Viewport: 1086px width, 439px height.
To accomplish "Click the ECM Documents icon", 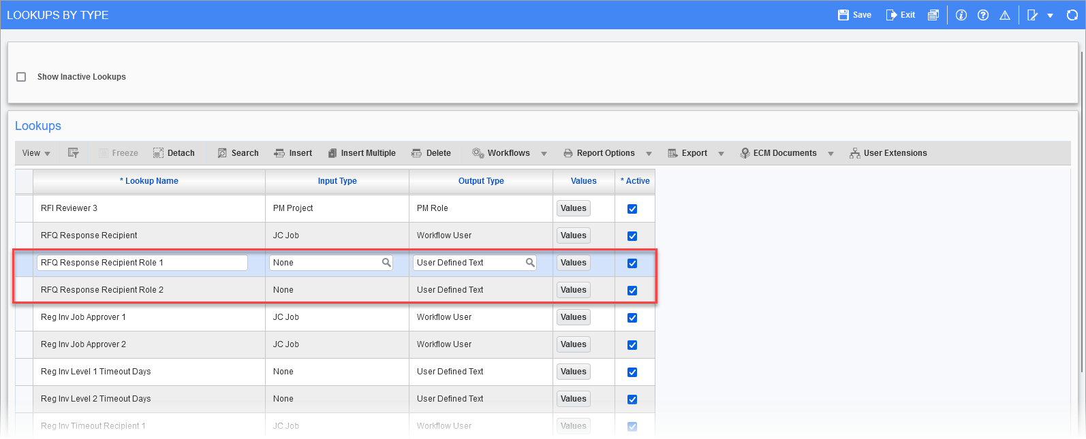I will coord(745,153).
